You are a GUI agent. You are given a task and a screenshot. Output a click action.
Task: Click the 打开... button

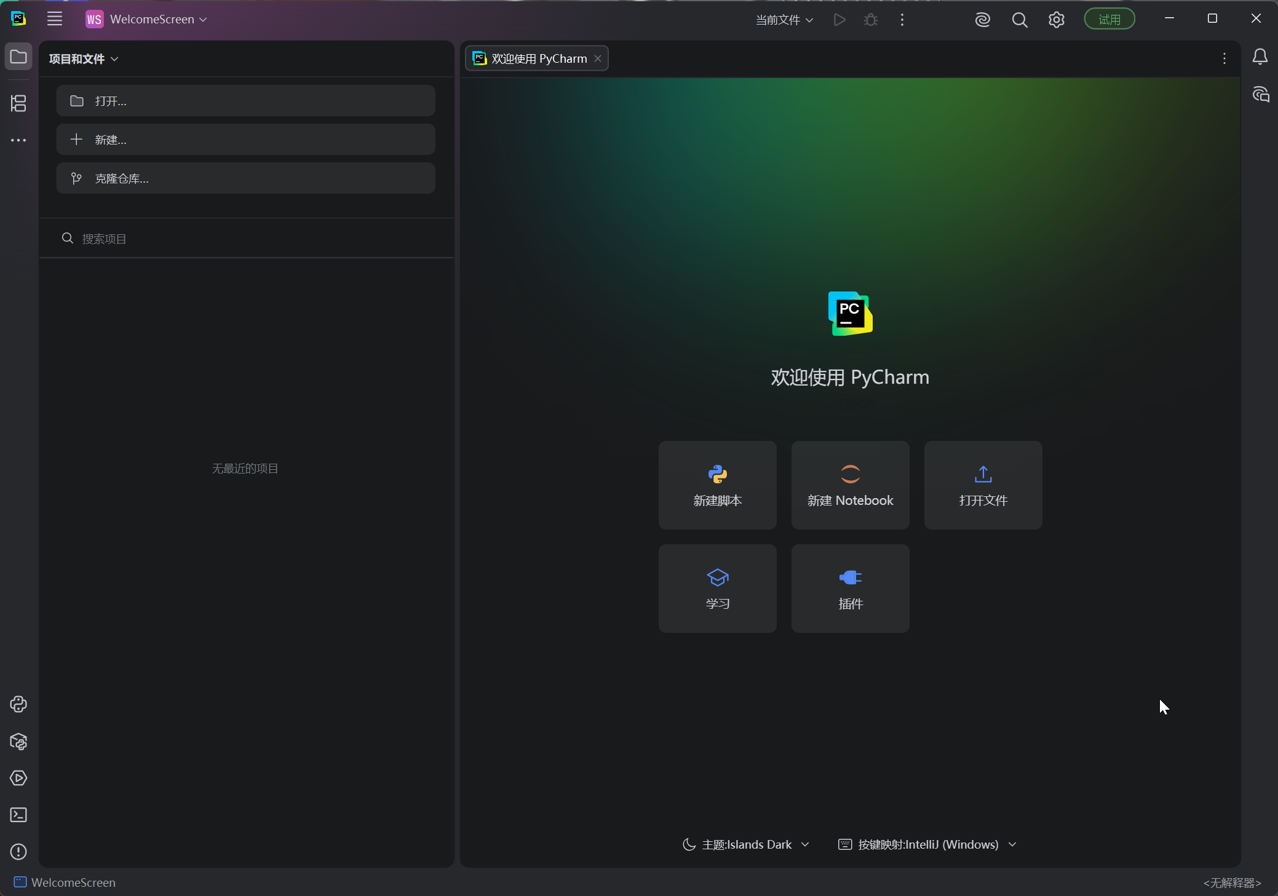click(245, 101)
